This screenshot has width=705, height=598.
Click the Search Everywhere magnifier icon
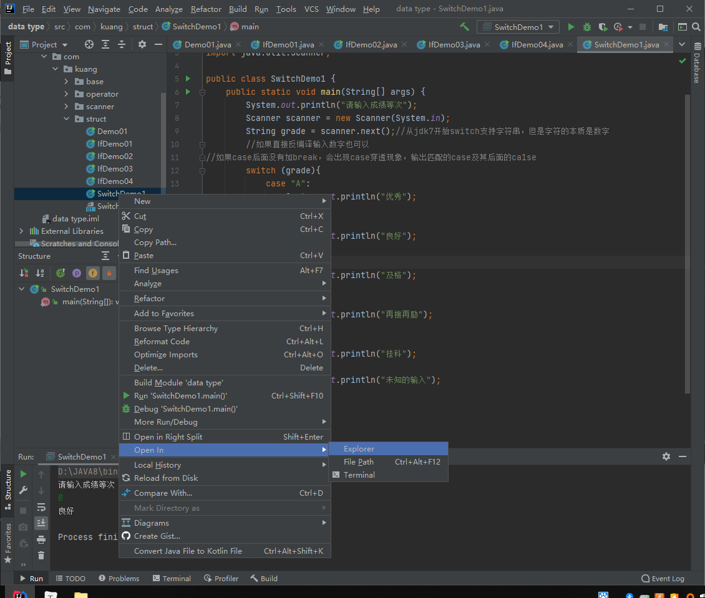click(696, 27)
